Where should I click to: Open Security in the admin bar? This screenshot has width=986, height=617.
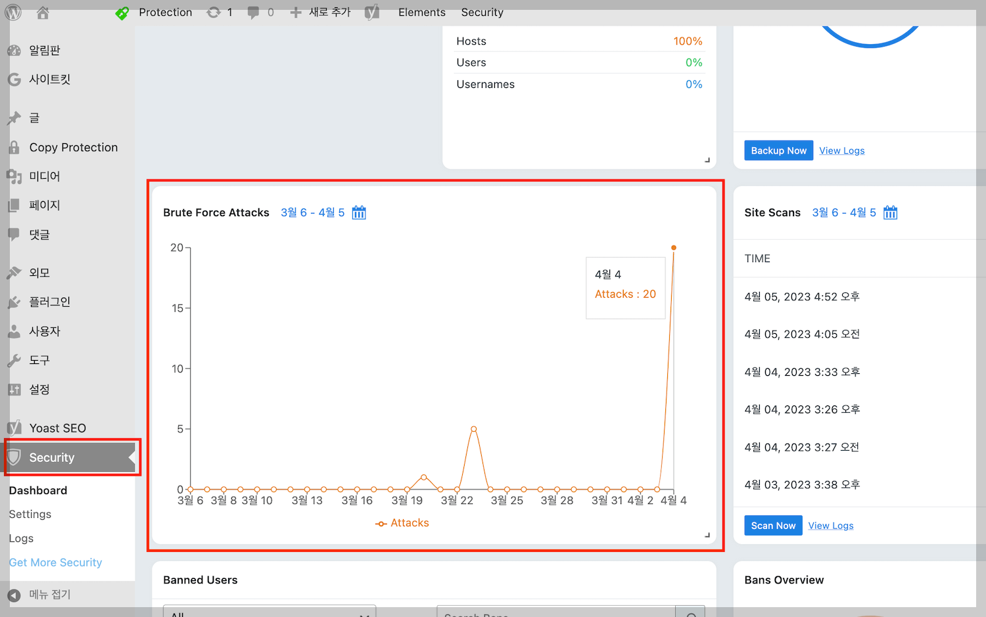click(482, 12)
